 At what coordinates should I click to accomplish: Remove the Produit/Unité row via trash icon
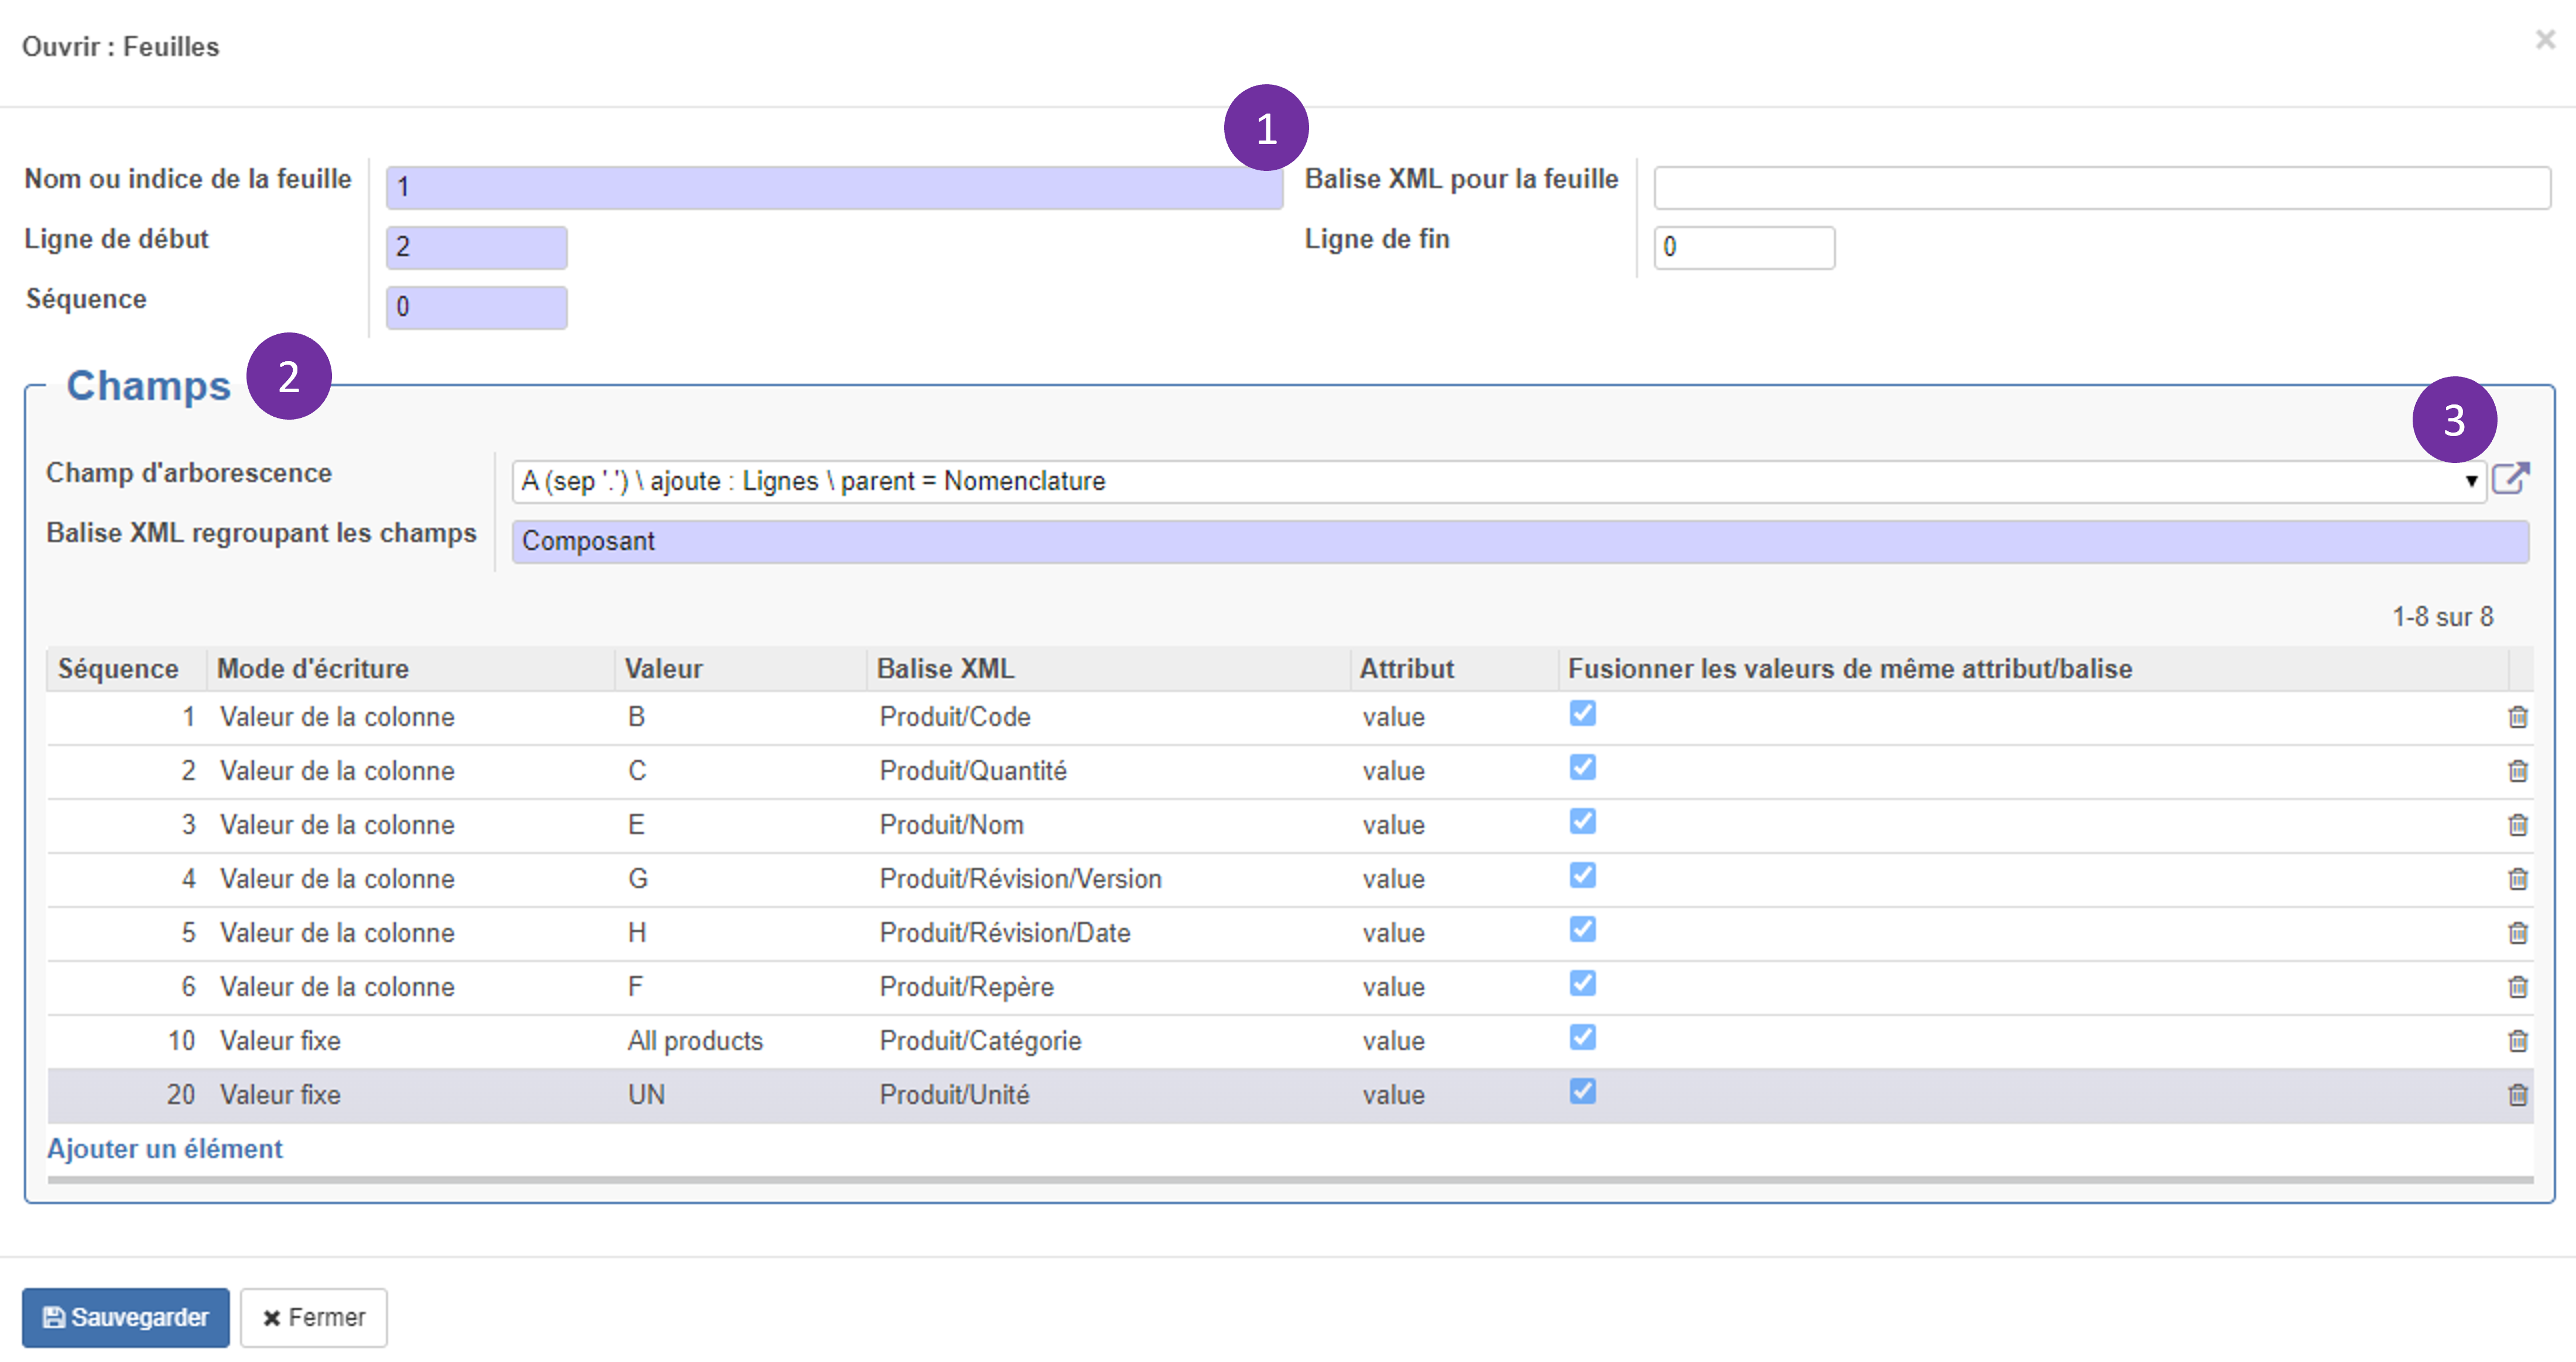(x=2517, y=1095)
